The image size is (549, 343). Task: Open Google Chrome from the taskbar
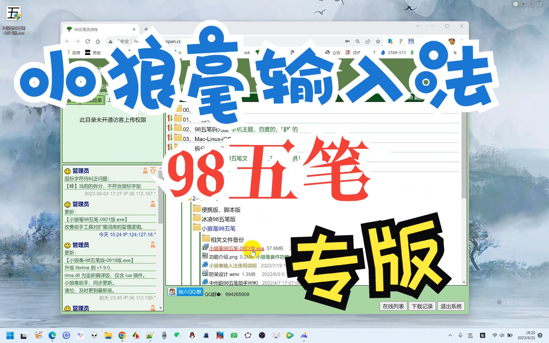coord(122,335)
